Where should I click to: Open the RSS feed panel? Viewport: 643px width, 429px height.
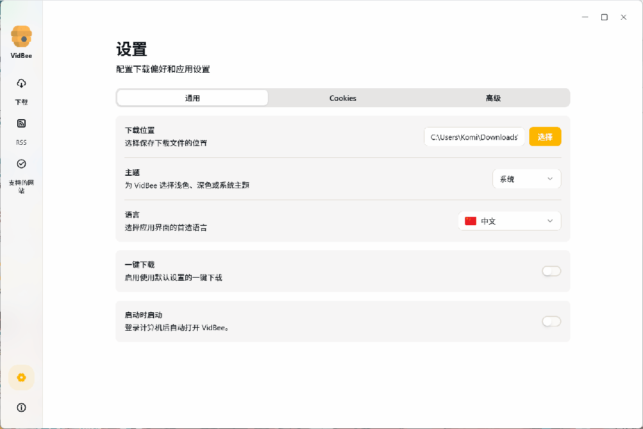coord(21,131)
